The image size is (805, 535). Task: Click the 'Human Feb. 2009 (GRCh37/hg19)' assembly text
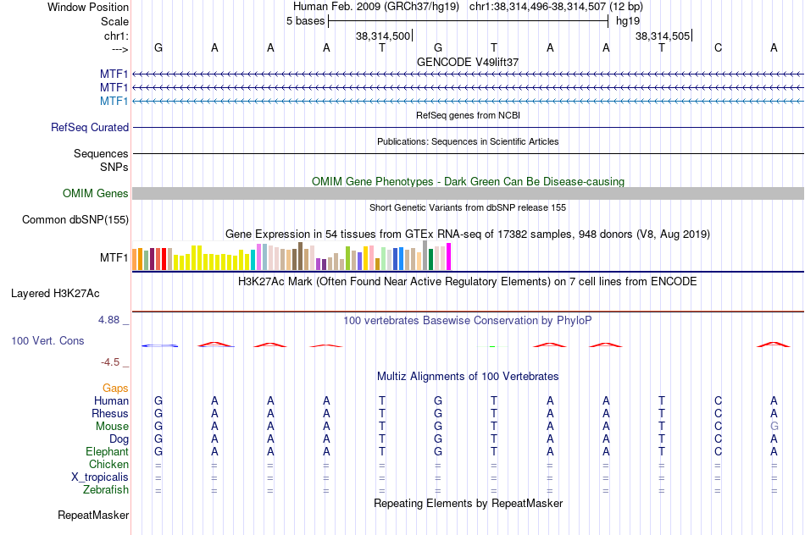375,7
